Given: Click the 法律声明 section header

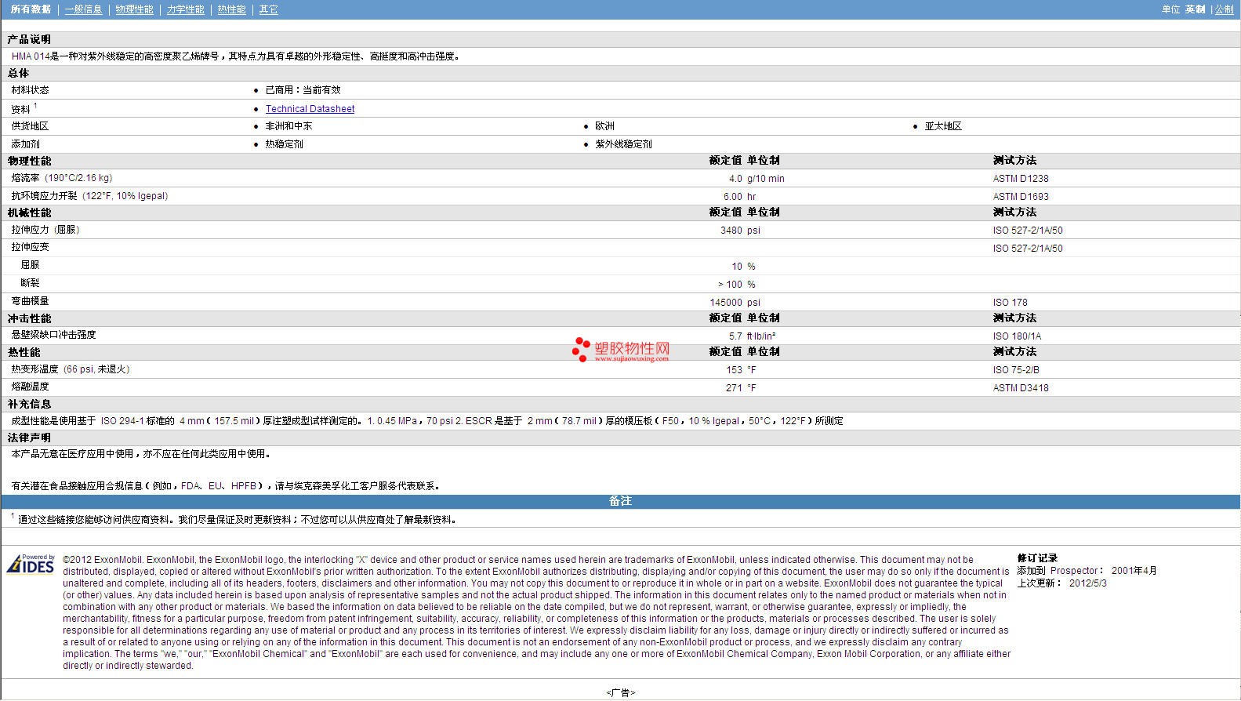Looking at the screenshot, I should tap(29, 438).
